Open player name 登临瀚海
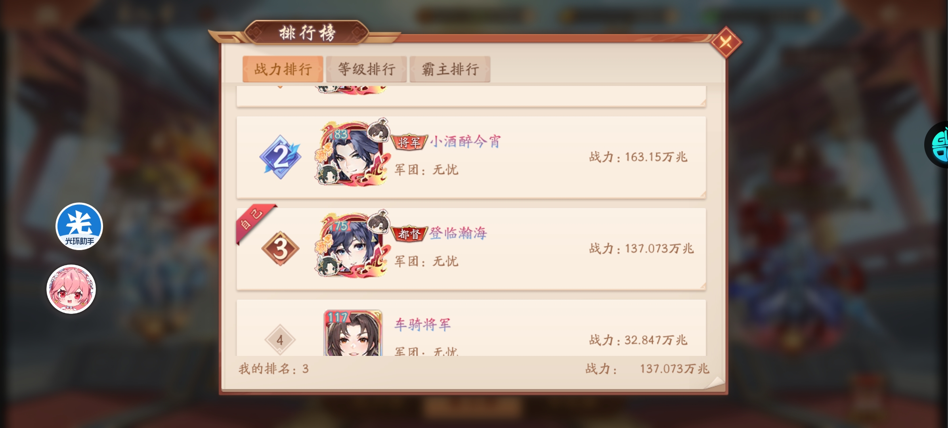This screenshot has width=948, height=428. click(x=458, y=233)
